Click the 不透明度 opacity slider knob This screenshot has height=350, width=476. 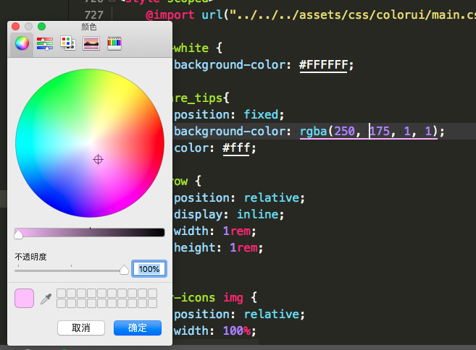tap(124, 270)
